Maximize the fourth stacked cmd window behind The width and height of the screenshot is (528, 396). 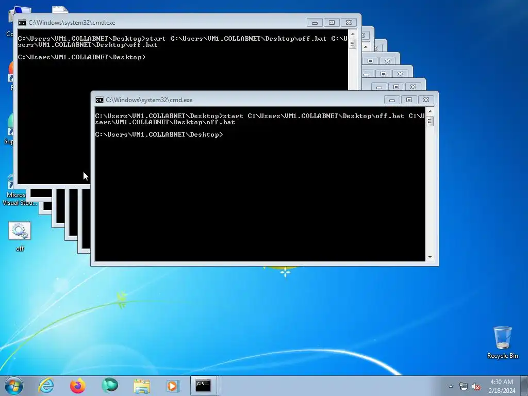[x=383, y=74]
